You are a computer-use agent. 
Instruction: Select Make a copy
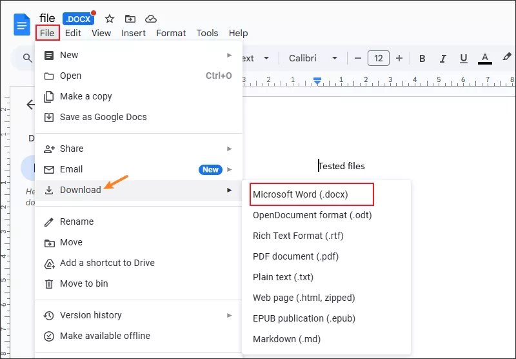(x=139, y=96)
